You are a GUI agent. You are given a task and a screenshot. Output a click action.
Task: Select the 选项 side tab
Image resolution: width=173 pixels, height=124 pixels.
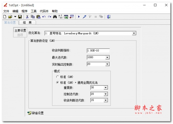click(20, 35)
